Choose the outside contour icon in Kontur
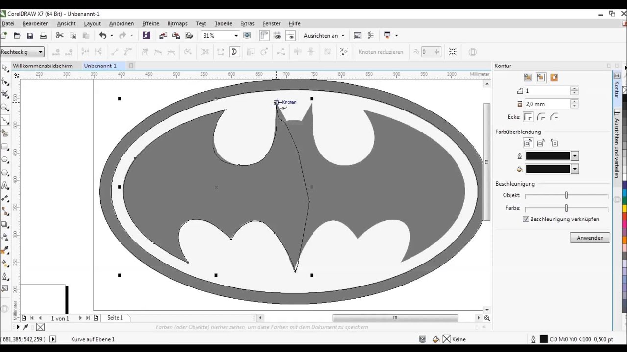This screenshot has width=627, height=352. click(554, 78)
